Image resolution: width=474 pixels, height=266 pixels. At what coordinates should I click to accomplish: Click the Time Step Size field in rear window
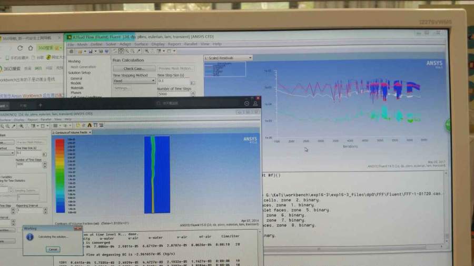[173, 81]
